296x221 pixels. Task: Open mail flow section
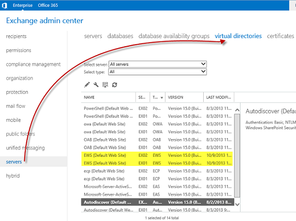coord(15,106)
